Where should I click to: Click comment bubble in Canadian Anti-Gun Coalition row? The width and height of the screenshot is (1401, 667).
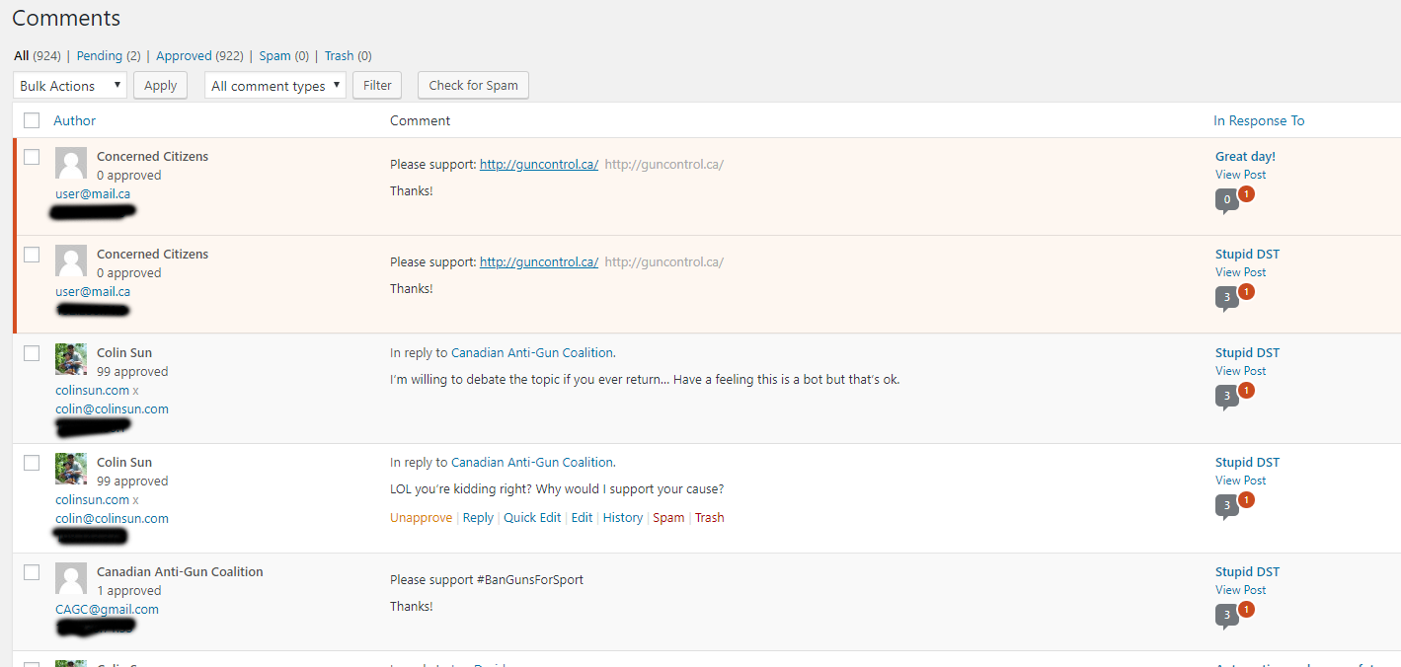coord(1227,616)
